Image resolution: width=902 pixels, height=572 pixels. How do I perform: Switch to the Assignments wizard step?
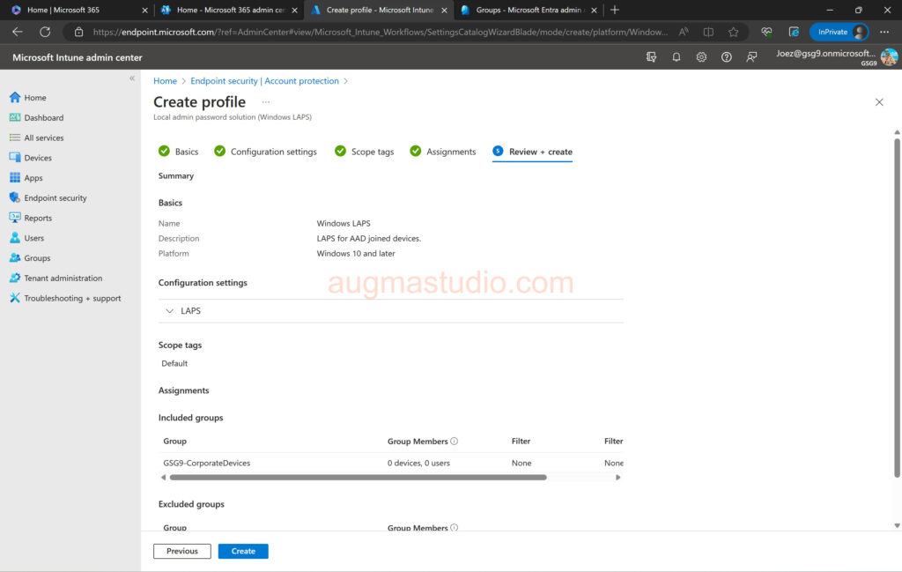pyautogui.click(x=450, y=152)
